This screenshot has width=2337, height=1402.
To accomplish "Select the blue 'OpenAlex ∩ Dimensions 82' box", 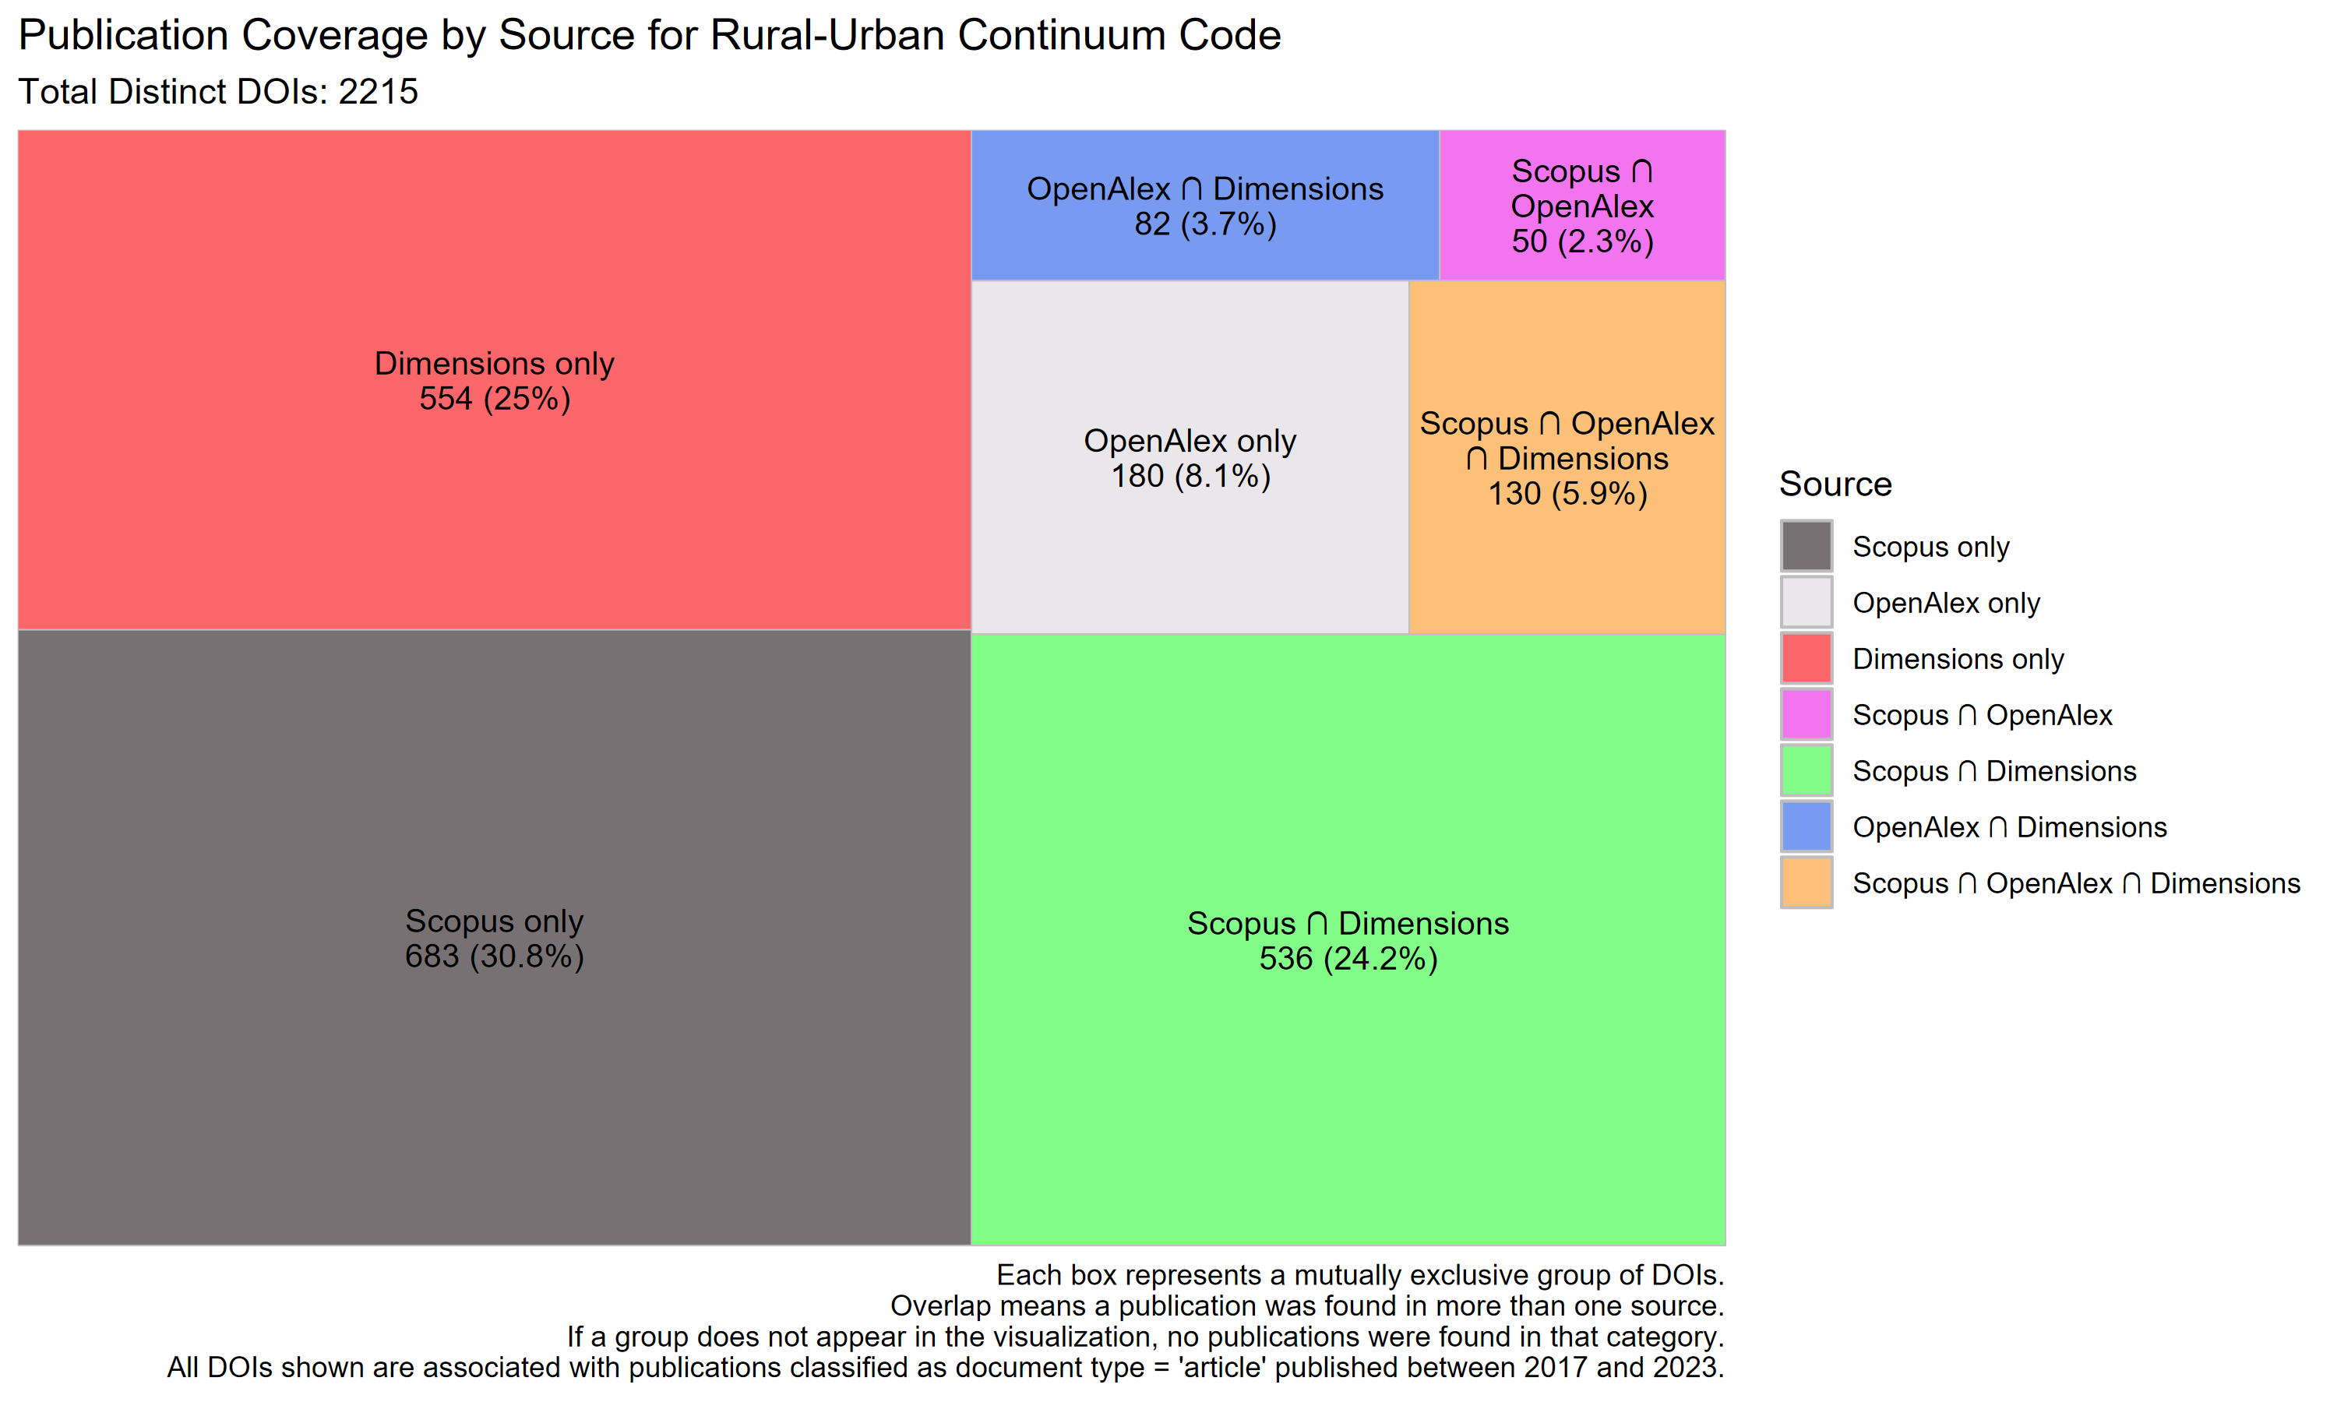I will (1205, 205).
